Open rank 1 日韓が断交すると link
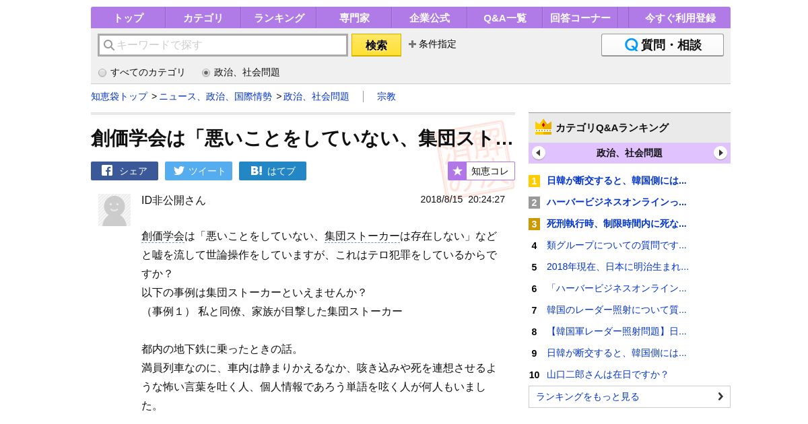This screenshot has height=424, width=808. pyautogui.click(x=617, y=181)
